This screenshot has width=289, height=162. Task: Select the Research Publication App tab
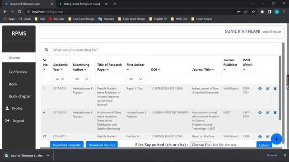[25, 4]
